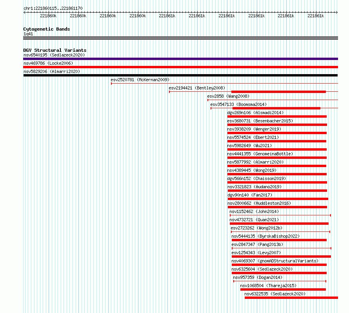Select the thin esv2858 variant line
Image resolution: width=349 pixels, height=313 pixels.
pyautogui.click(x=273, y=100)
